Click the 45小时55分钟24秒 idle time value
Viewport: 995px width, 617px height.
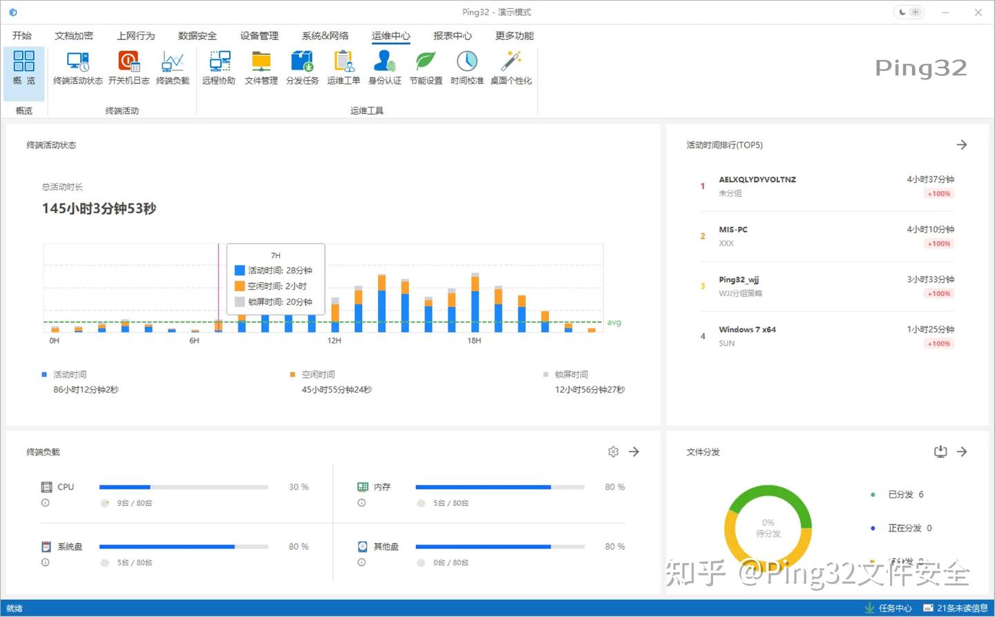[337, 390]
